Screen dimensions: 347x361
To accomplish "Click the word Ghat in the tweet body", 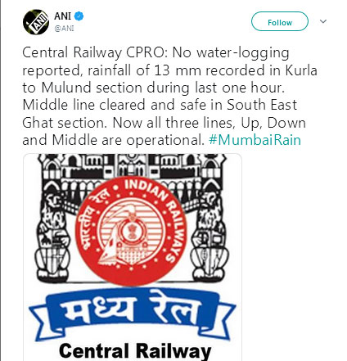I will pyautogui.click(x=38, y=123).
